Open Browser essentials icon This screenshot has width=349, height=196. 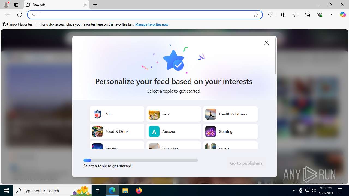[320, 15]
